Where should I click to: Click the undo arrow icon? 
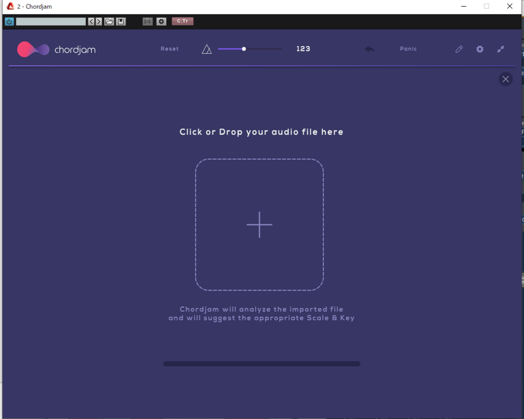(369, 49)
